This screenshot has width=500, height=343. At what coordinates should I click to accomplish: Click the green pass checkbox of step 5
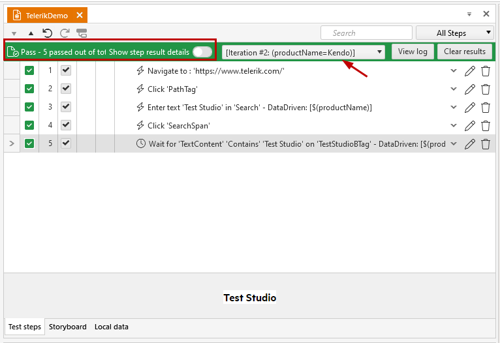[x=29, y=143]
